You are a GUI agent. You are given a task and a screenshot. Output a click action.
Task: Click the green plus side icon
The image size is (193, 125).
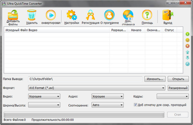(x=187, y=34)
